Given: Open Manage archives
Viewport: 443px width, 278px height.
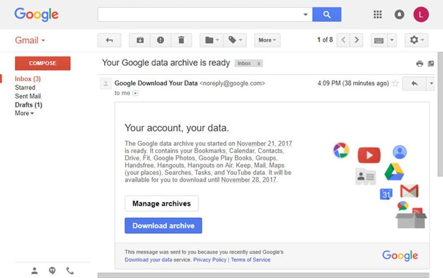Looking at the screenshot, I should [161, 204].
